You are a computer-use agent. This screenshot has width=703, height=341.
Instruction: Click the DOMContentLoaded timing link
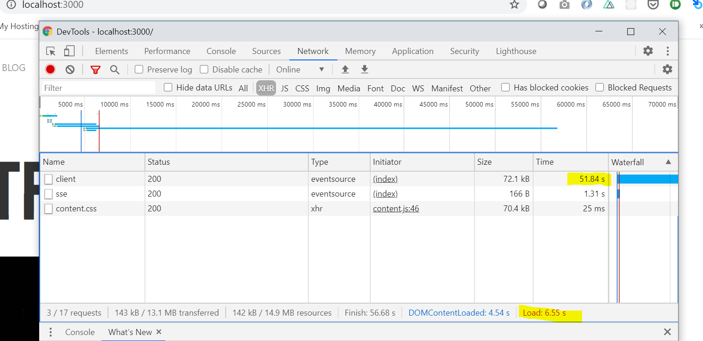point(459,312)
